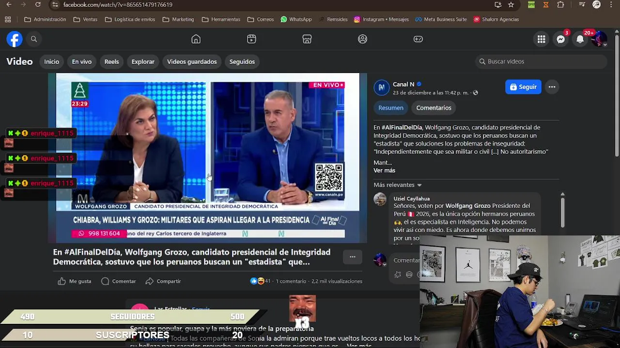Open browser Apps grid in bookmarks bar
The image size is (620, 348).
point(8,19)
